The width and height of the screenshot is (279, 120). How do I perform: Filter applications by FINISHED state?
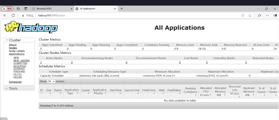[19, 72]
